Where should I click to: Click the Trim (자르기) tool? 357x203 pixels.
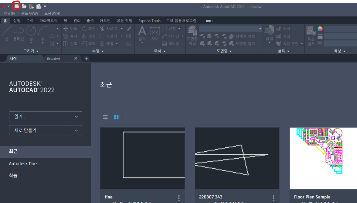[x=109, y=29]
